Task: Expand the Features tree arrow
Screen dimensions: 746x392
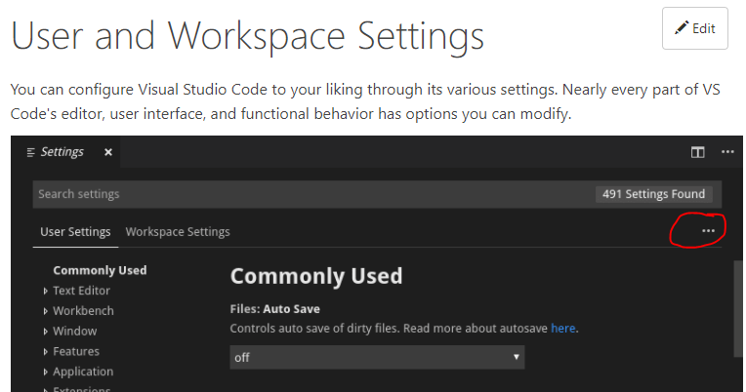Action: click(45, 352)
